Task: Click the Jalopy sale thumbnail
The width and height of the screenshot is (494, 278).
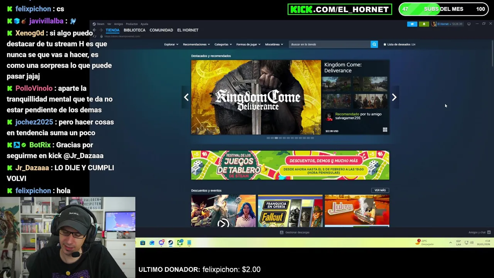Action: 357,211
